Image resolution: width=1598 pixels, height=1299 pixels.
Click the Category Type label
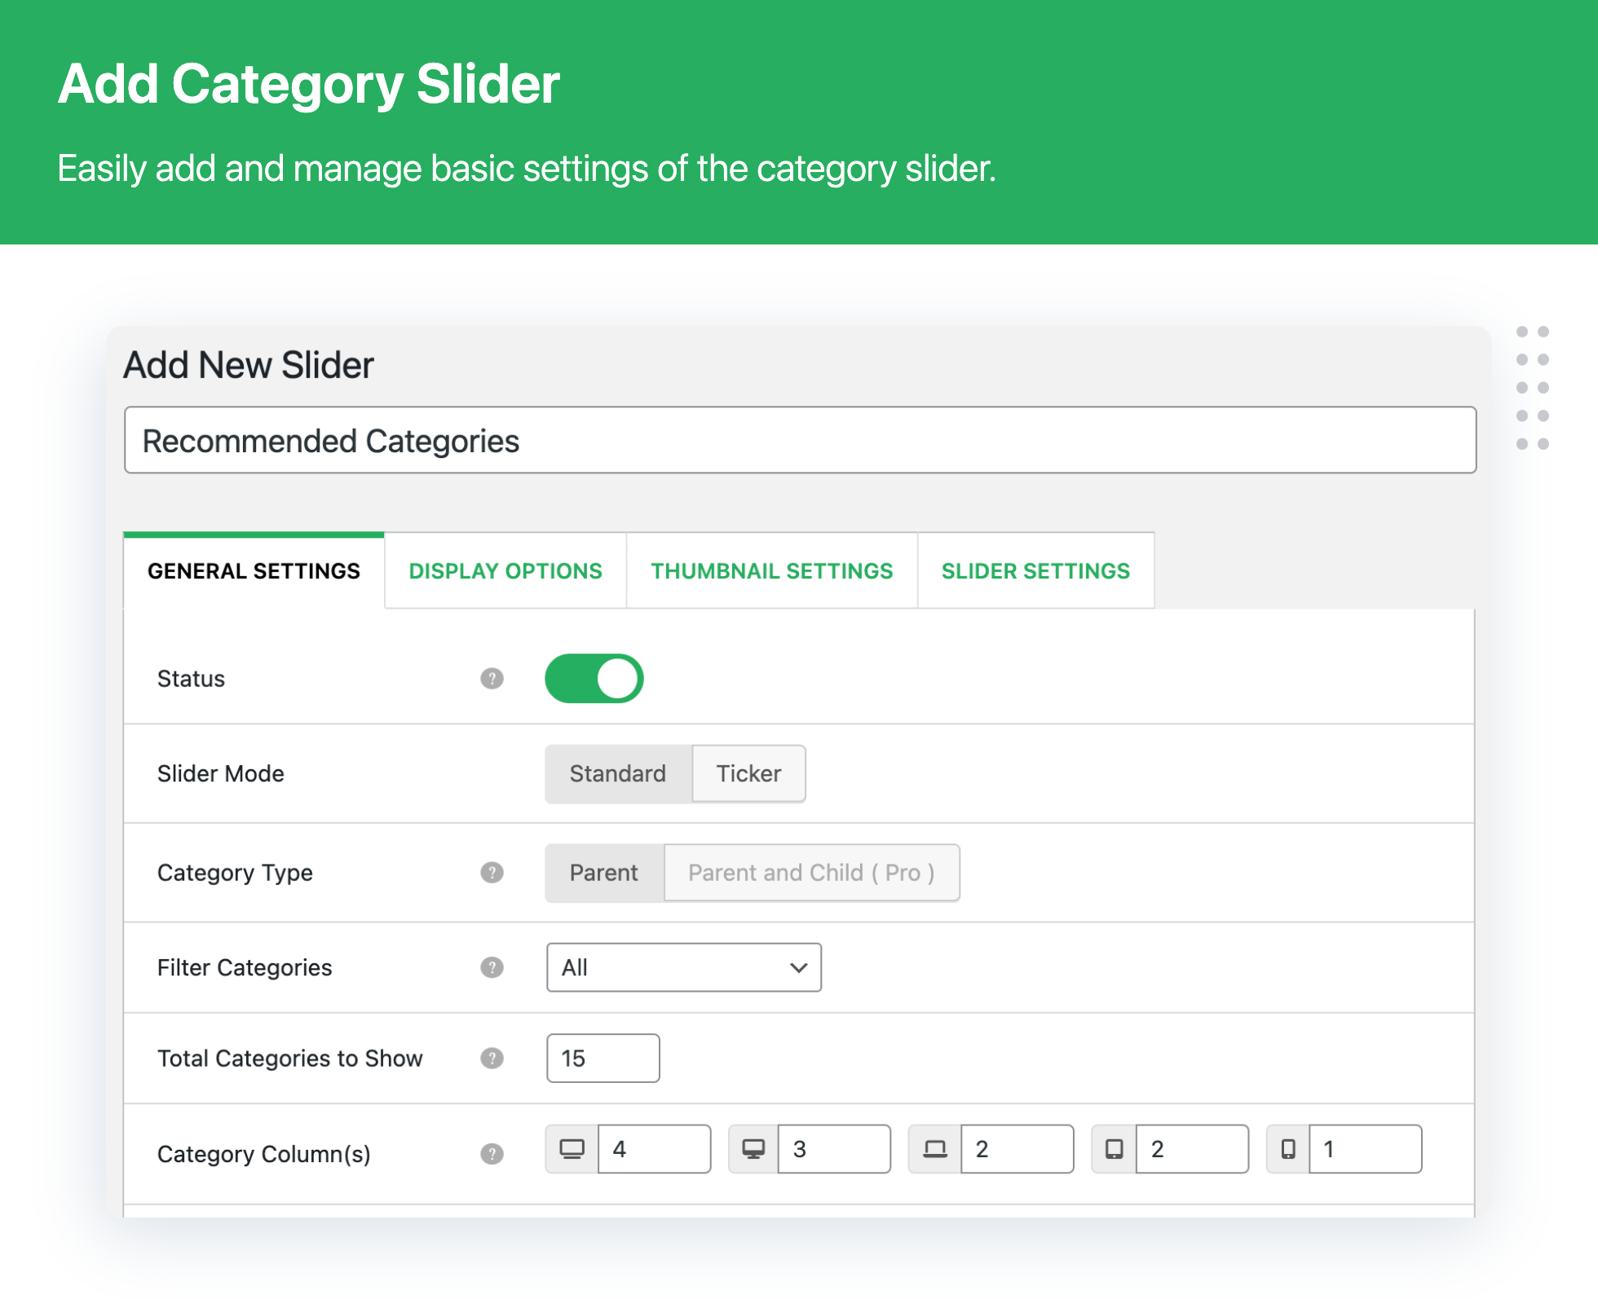tap(235, 873)
